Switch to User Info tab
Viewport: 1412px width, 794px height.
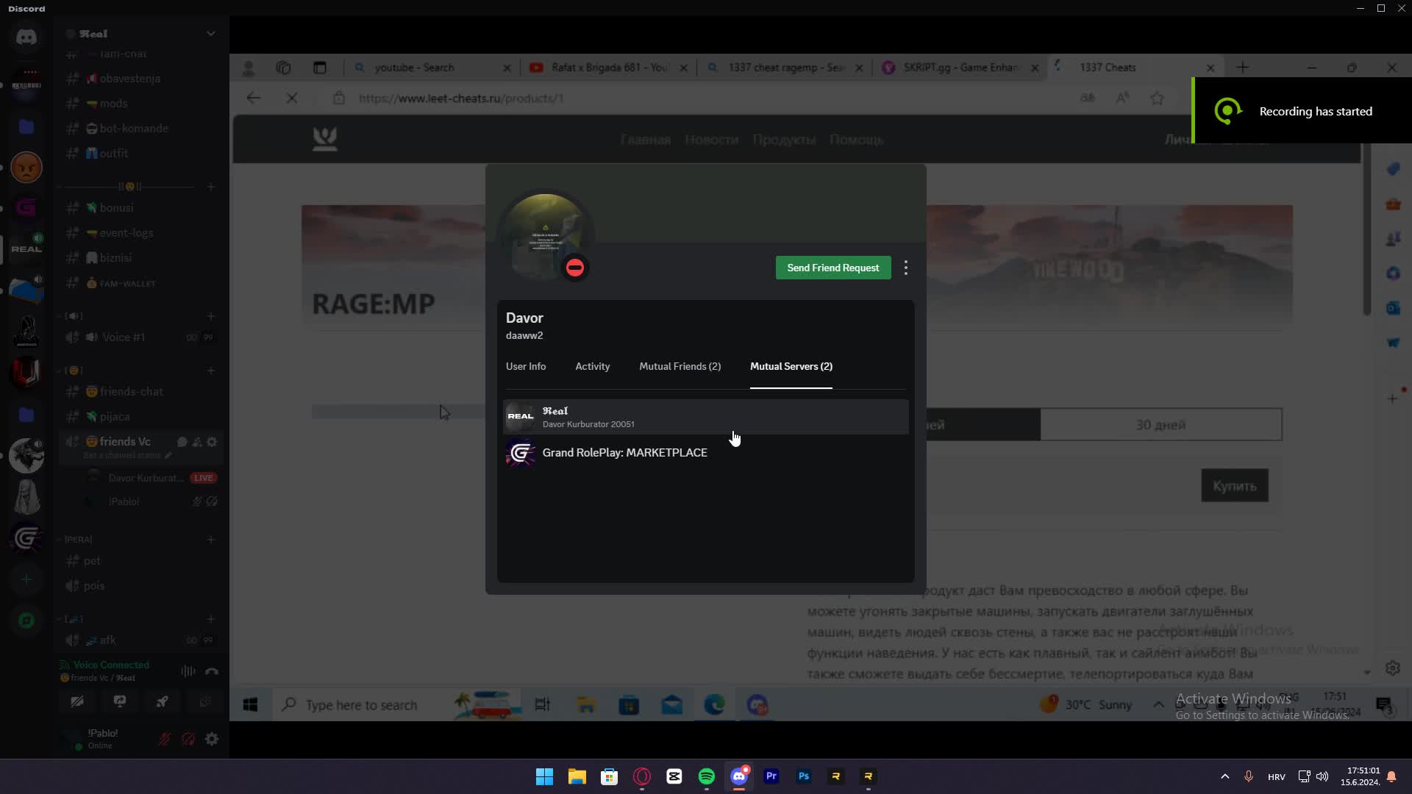(526, 366)
